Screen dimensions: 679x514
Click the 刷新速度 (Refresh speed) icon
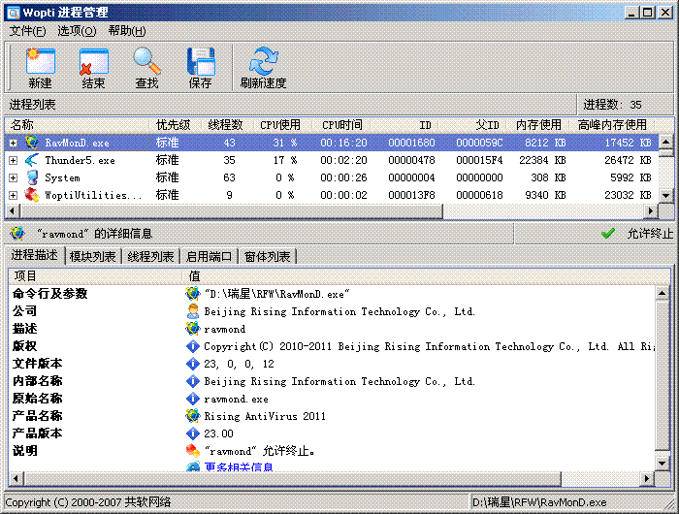point(263,62)
